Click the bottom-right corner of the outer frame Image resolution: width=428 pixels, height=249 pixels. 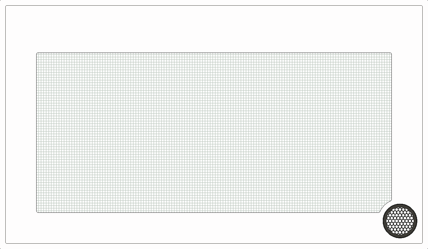click(x=422, y=243)
